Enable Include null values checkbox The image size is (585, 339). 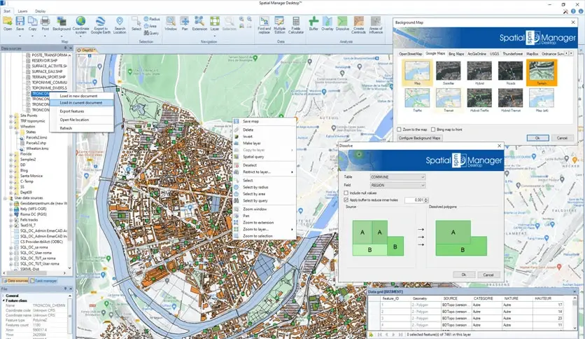coord(346,193)
